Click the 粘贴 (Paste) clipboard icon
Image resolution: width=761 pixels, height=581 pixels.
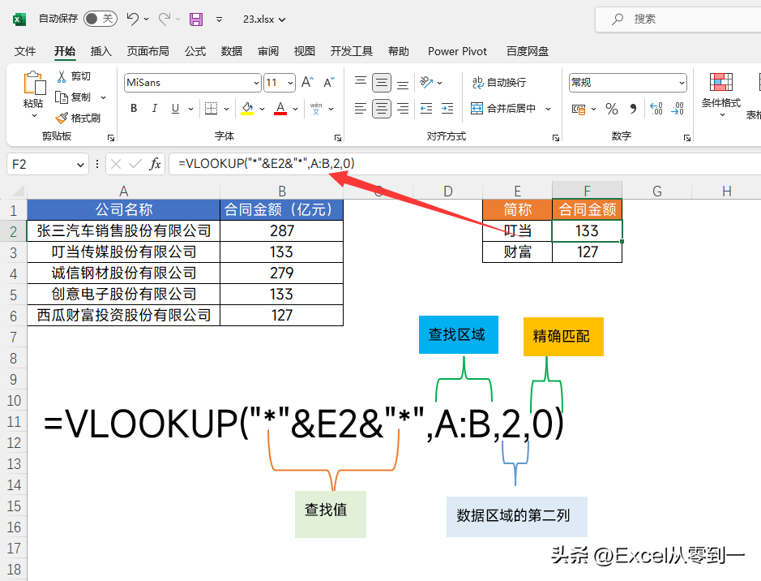tap(34, 83)
